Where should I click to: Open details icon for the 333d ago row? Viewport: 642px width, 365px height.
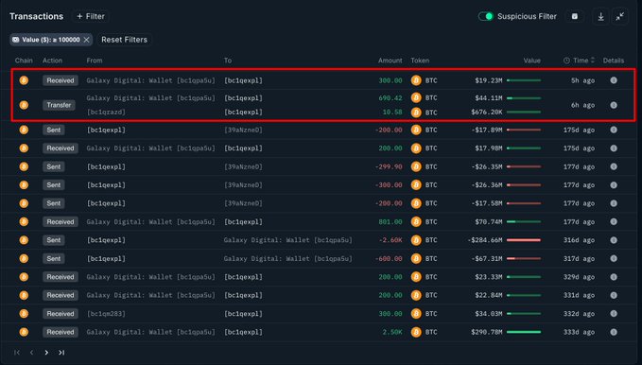pyautogui.click(x=614, y=332)
